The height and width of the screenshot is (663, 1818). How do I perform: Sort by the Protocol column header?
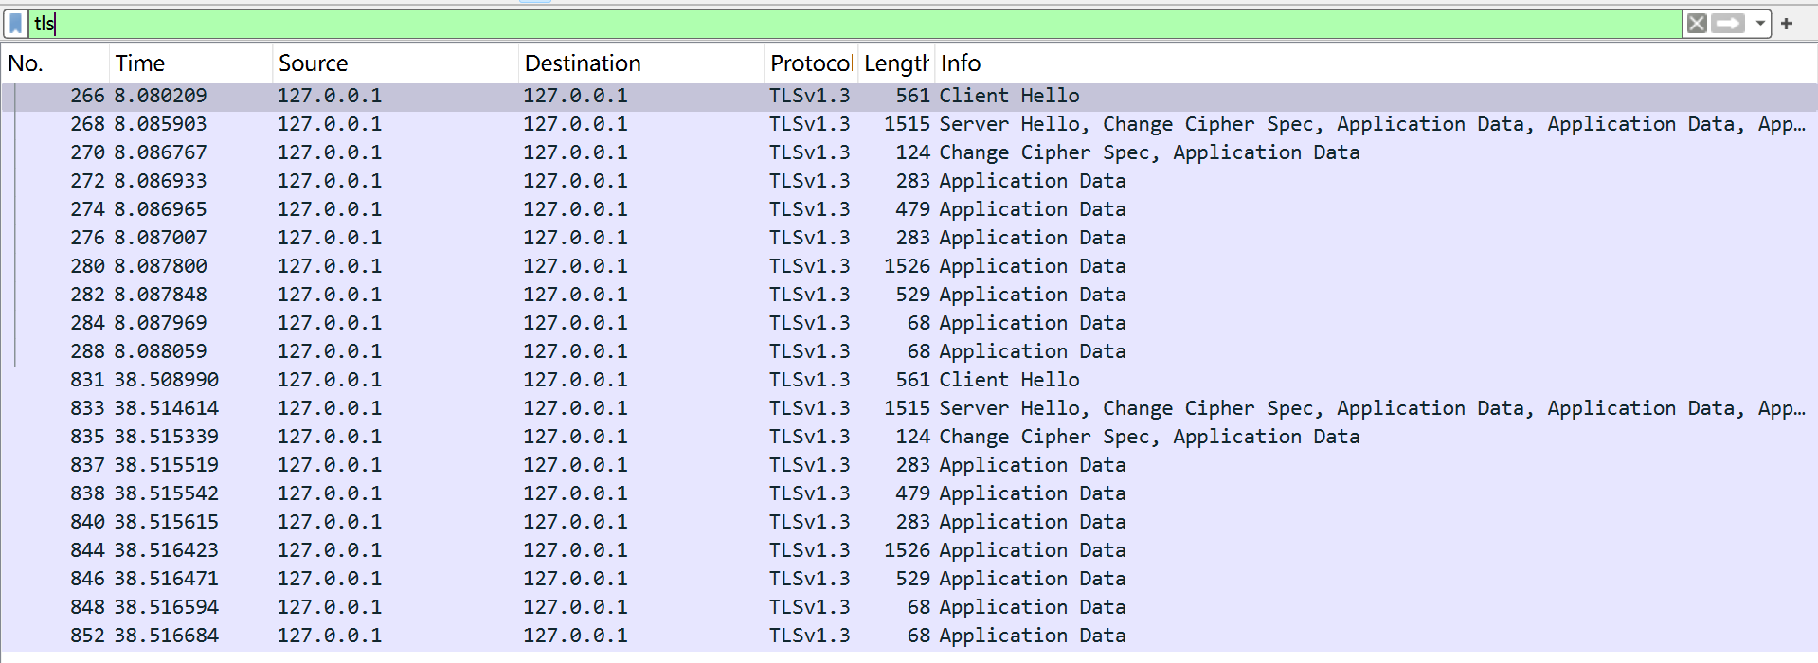(x=810, y=63)
